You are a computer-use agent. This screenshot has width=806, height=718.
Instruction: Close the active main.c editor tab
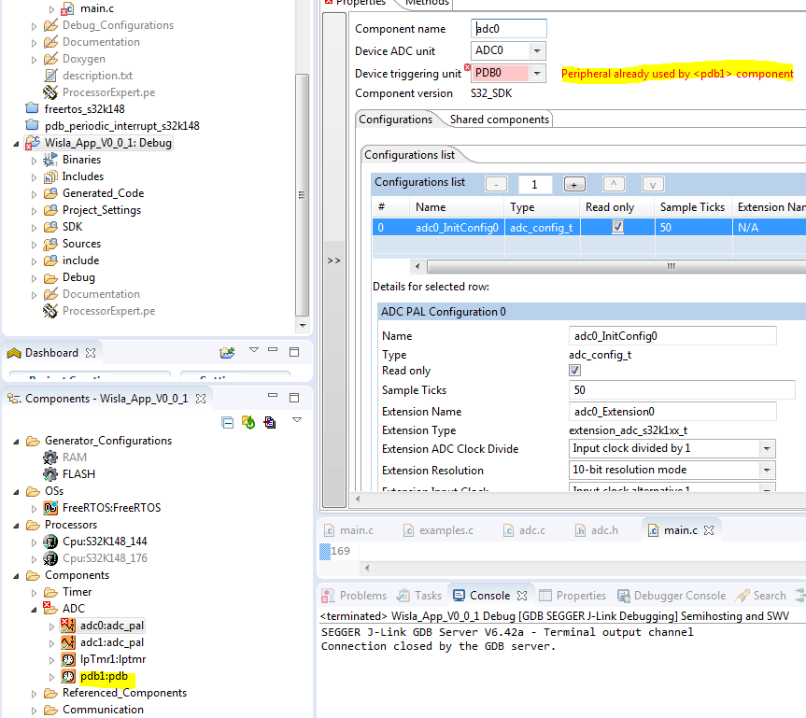click(x=709, y=530)
